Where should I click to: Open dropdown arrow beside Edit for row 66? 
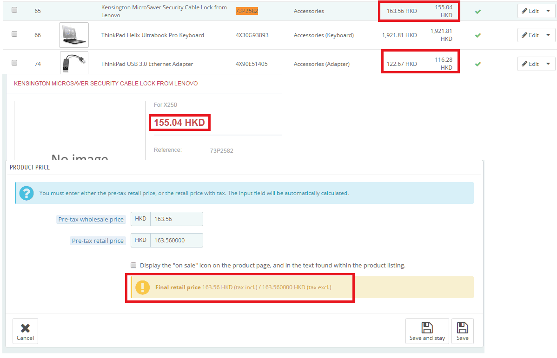click(549, 35)
